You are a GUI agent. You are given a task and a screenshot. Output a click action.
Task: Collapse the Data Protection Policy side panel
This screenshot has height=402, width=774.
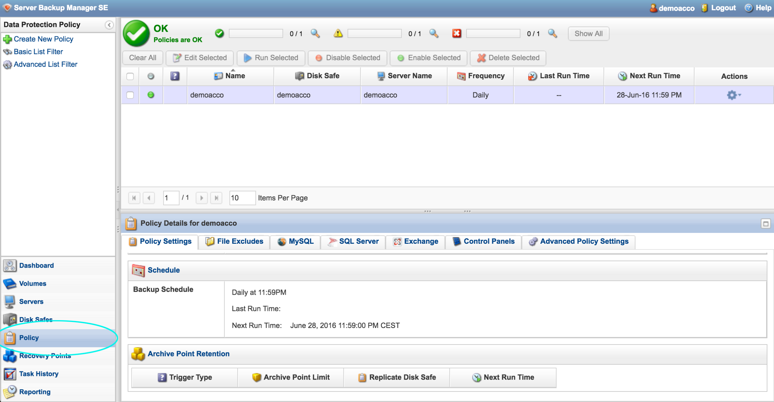[x=109, y=25]
